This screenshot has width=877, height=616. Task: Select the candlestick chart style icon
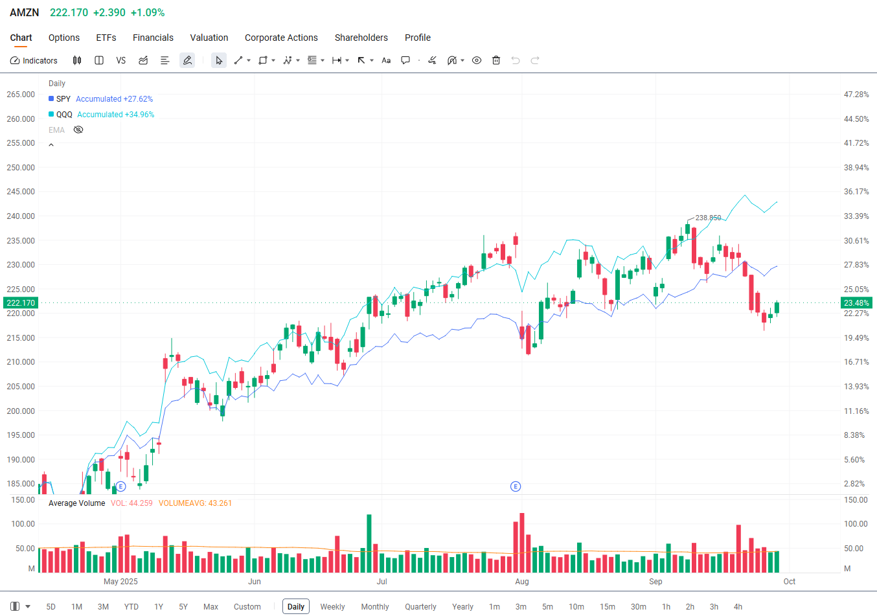[76, 60]
